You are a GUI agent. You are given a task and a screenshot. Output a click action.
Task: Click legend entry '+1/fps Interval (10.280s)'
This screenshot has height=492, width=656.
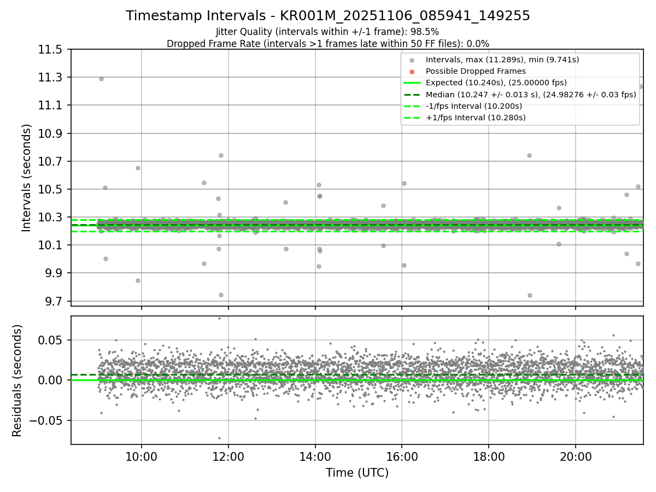[x=476, y=118]
